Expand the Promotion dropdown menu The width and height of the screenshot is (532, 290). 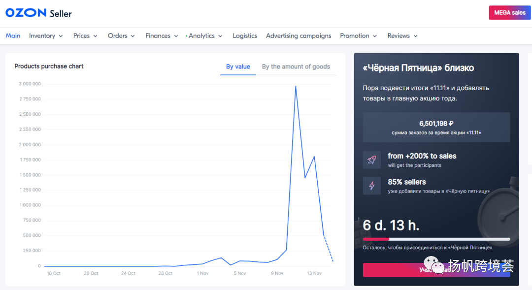pyautogui.click(x=358, y=35)
